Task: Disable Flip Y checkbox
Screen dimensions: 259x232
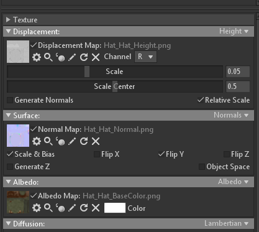Action: click(x=161, y=154)
